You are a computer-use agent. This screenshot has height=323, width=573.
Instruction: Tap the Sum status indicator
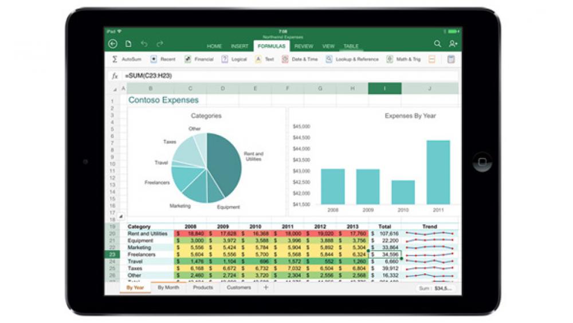pyautogui.click(x=437, y=288)
